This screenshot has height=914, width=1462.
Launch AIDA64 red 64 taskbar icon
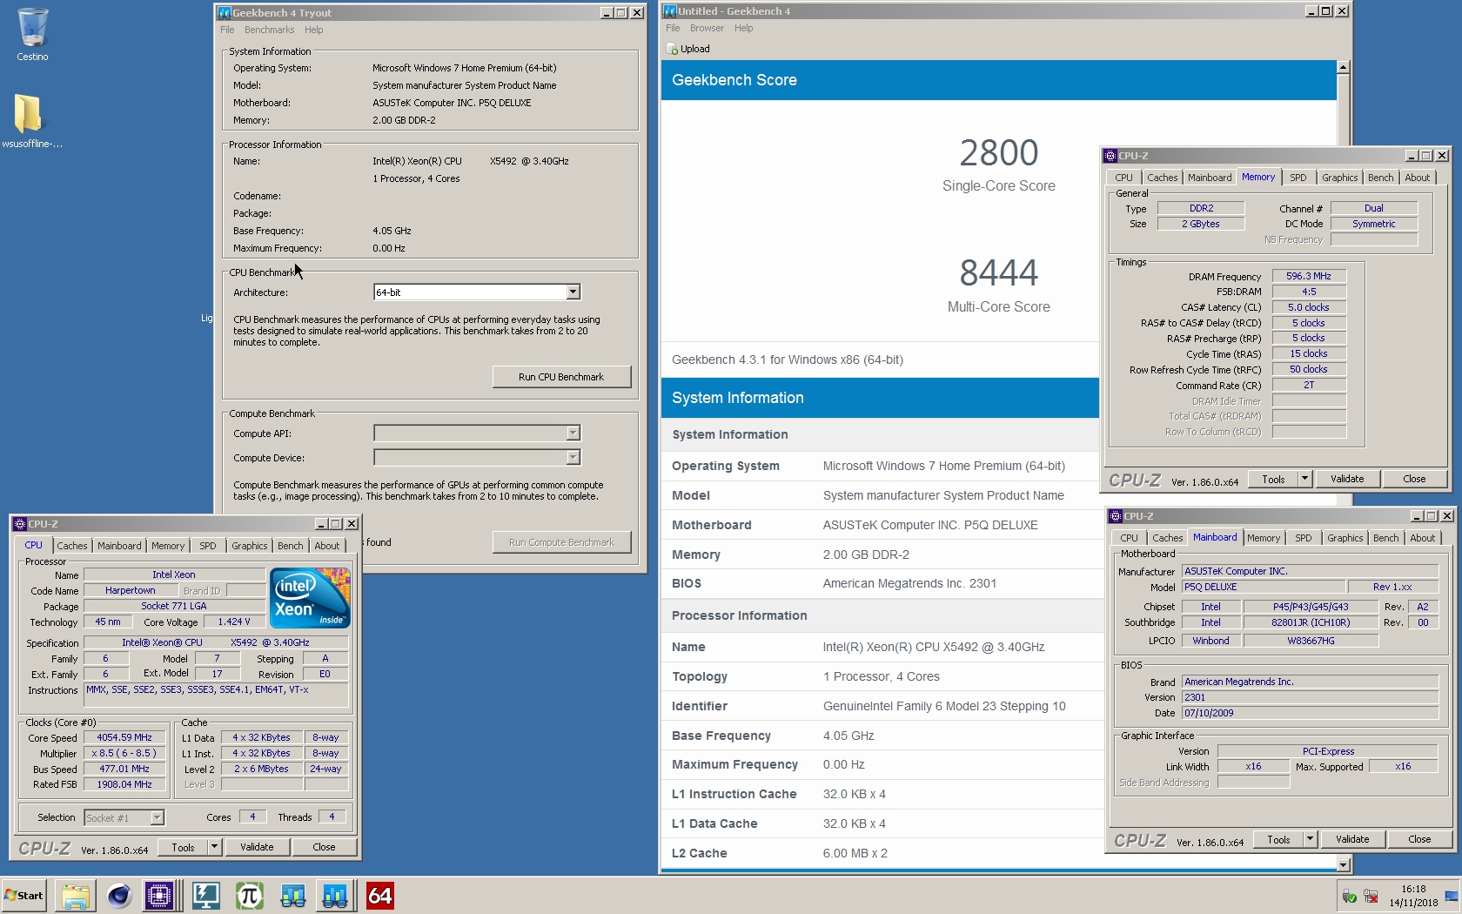[x=379, y=896]
